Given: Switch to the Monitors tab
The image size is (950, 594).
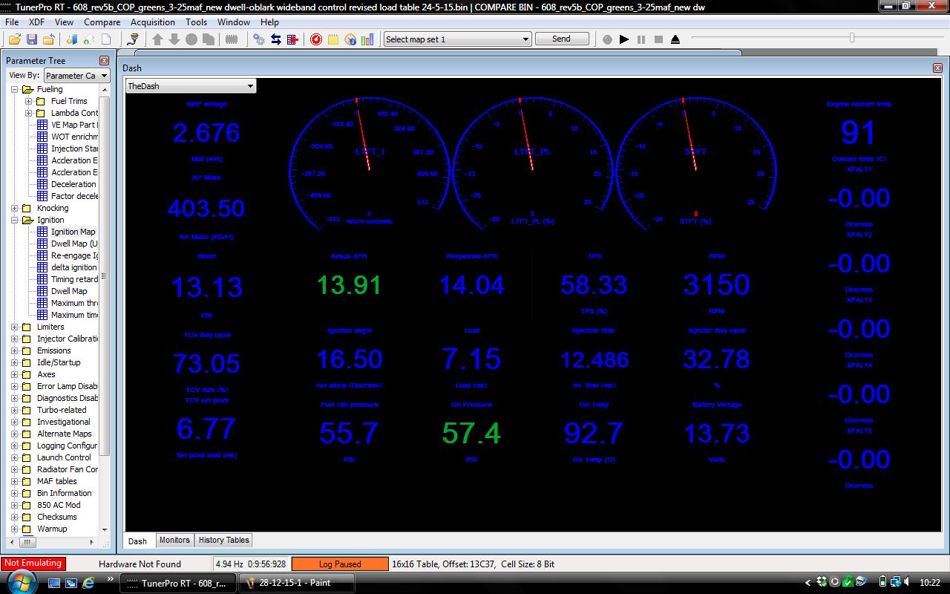Looking at the screenshot, I should [174, 540].
